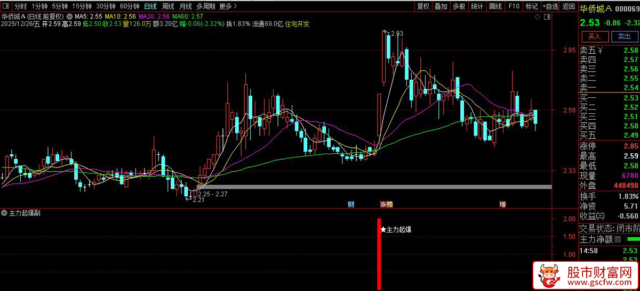Open the 多股 multi-stock view

point(459,6)
